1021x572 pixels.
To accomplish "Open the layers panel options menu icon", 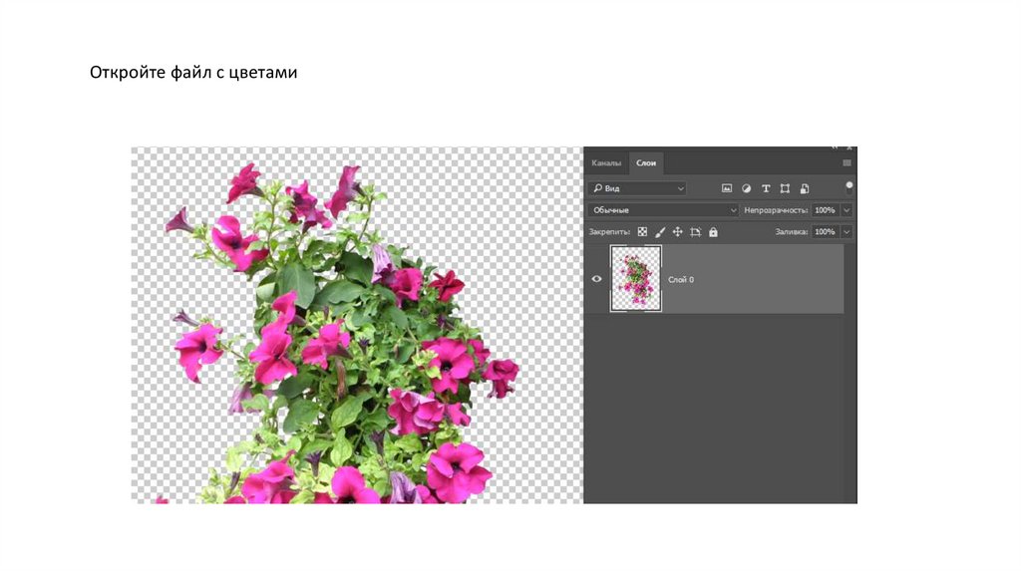I will point(847,162).
